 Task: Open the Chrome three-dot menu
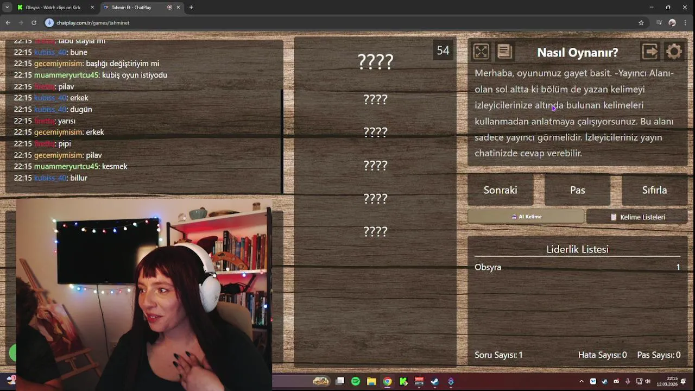[686, 23]
